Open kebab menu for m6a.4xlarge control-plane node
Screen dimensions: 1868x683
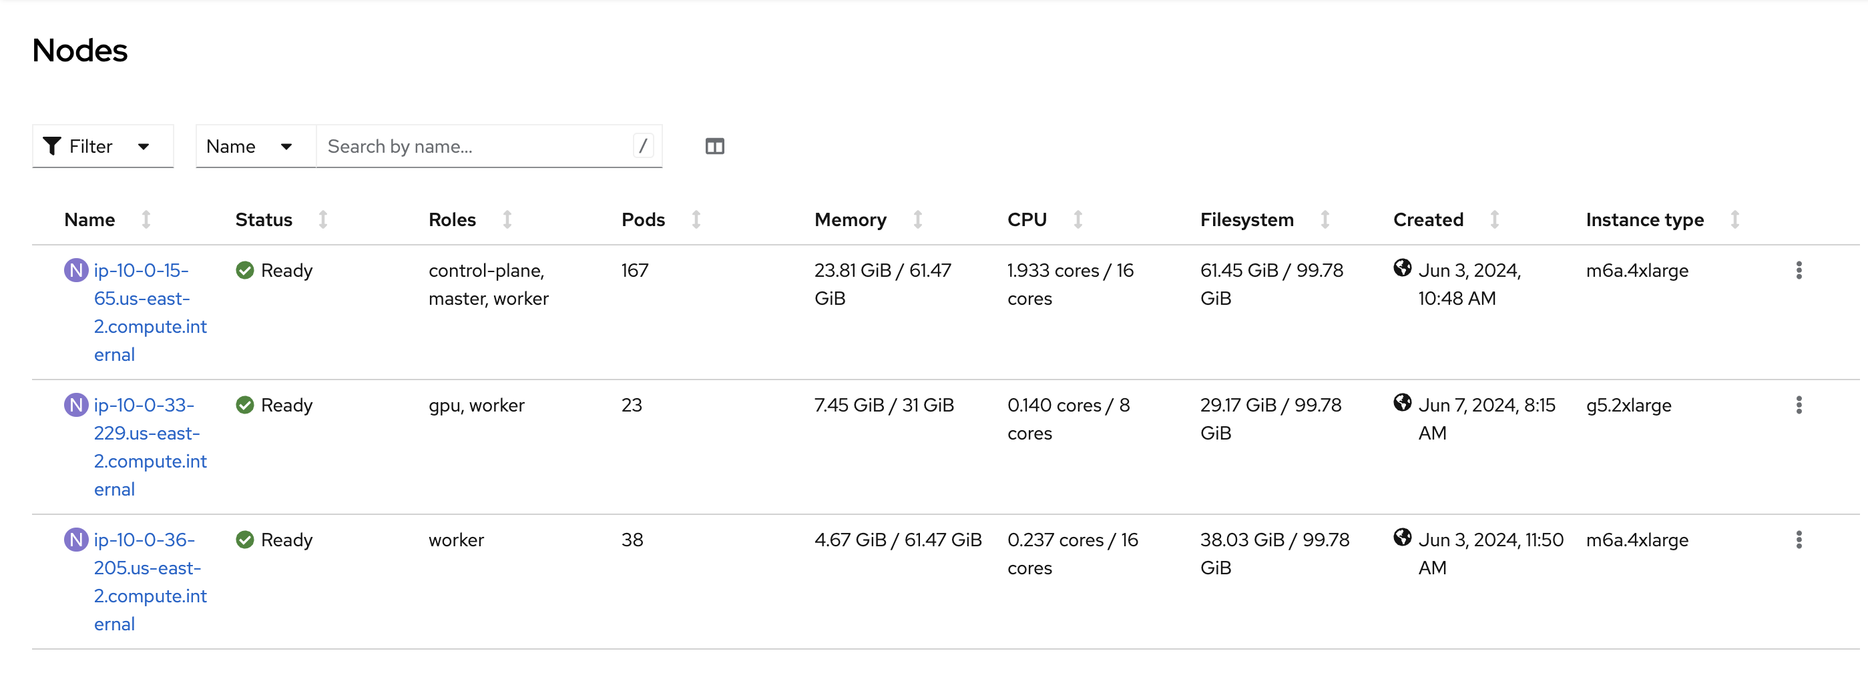pos(1799,270)
